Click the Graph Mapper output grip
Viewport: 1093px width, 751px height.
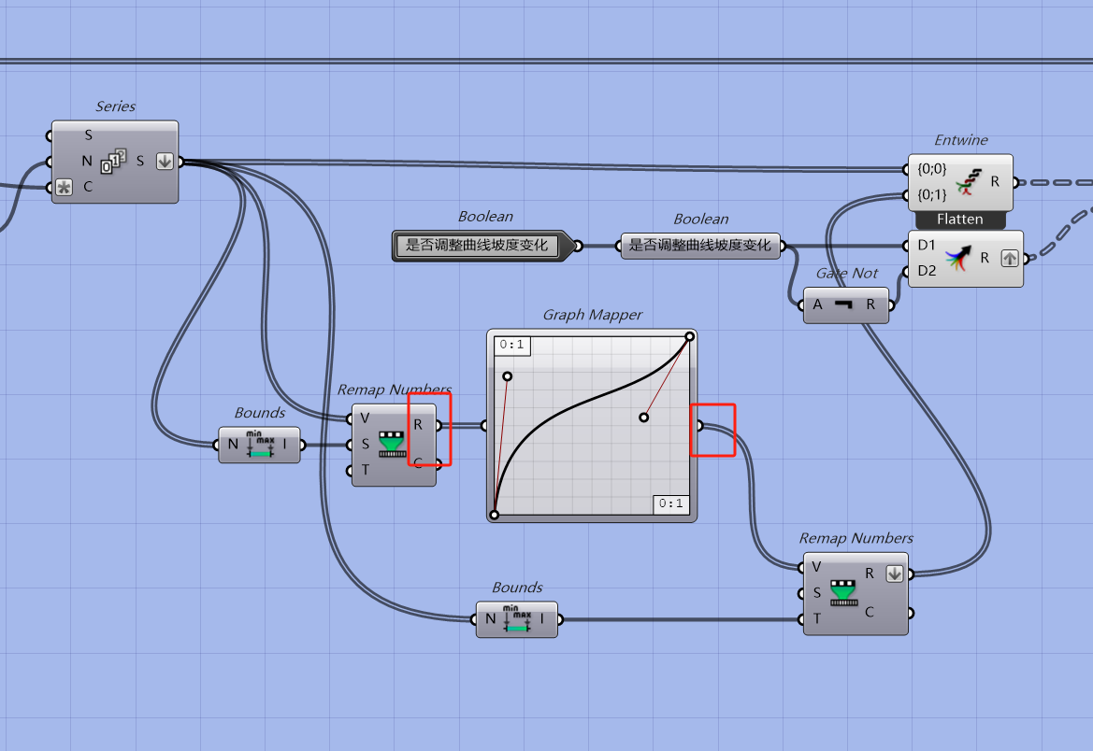pos(699,425)
